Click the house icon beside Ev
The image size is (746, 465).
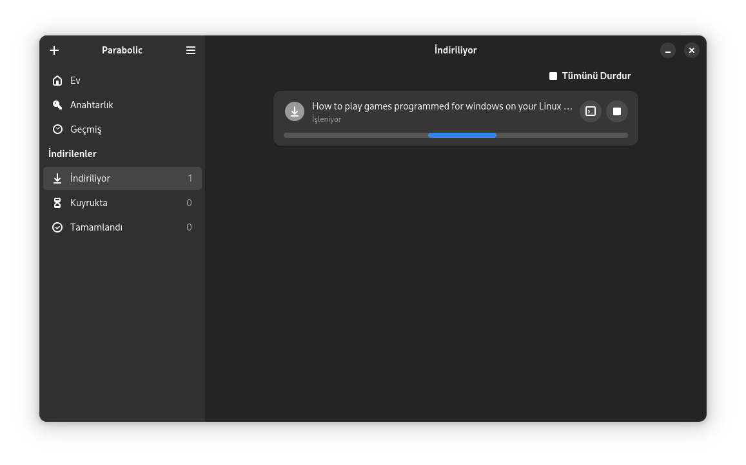(x=57, y=81)
